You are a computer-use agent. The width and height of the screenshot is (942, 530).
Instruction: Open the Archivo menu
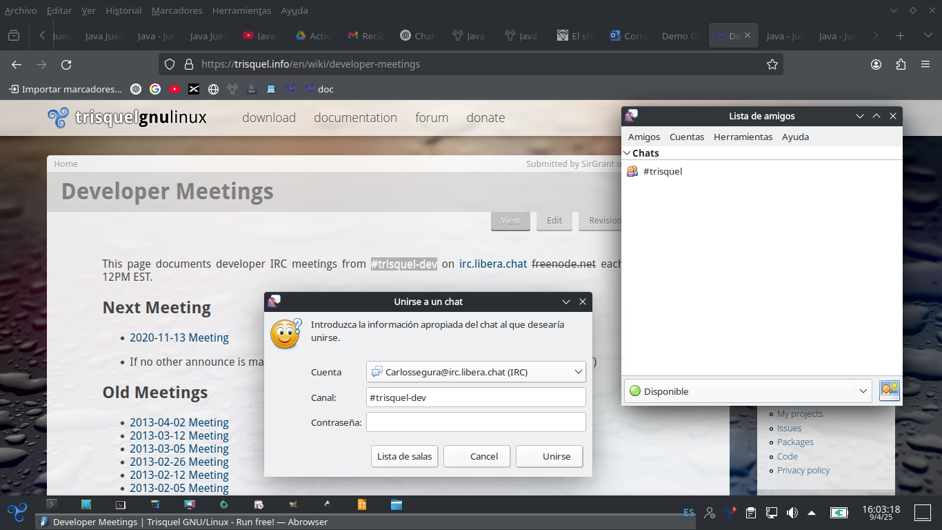click(21, 10)
